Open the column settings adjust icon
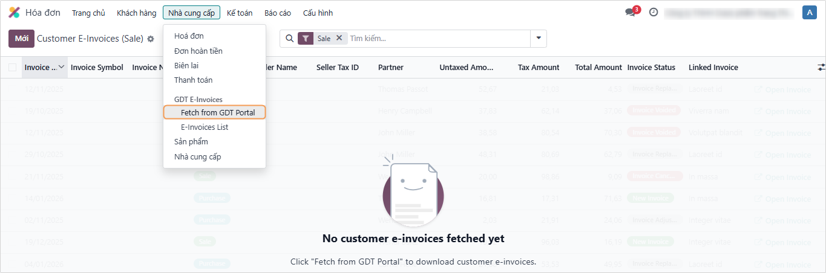The width and height of the screenshot is (826, 273). click(821, 67)
